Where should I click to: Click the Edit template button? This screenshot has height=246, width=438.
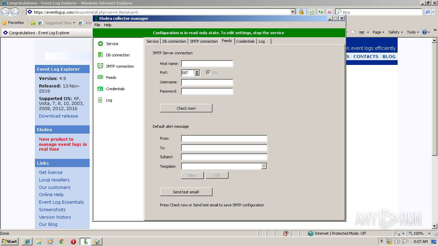click(217, 175)
